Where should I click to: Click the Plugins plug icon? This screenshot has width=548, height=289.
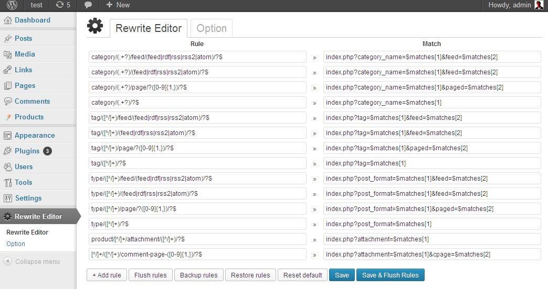click(8, 151)
